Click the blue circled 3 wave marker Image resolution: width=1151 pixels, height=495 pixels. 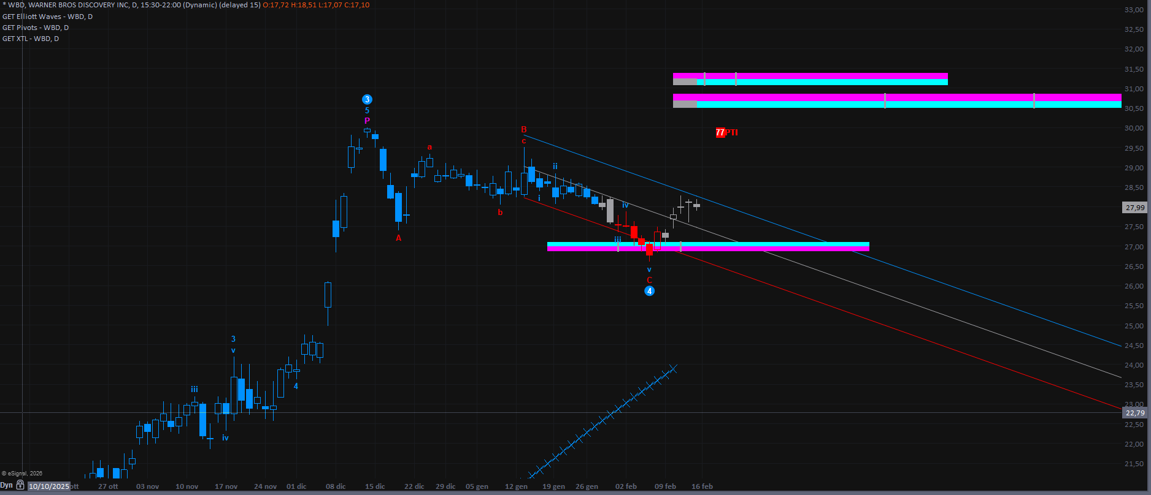(x=367, y=99)
